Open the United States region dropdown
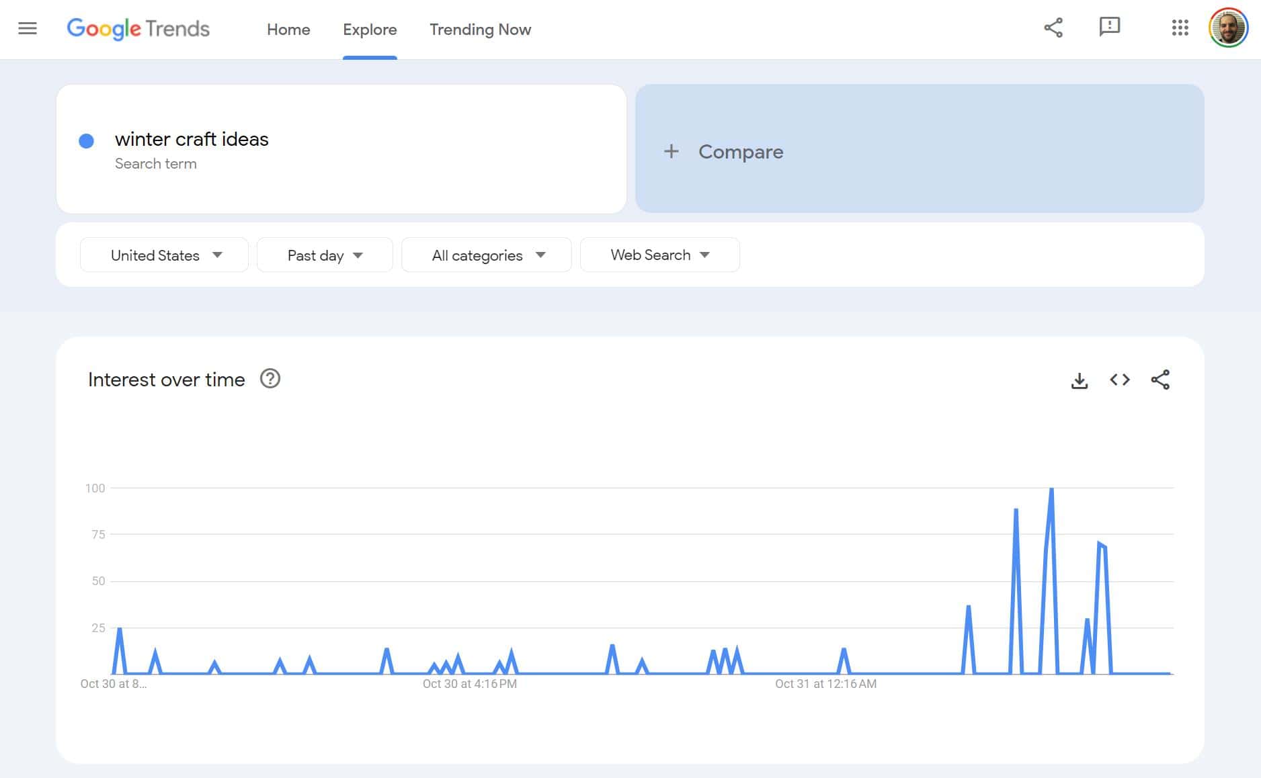This screenshot has width=1261, height=778. pyautogui.click(x=164, y=255)
